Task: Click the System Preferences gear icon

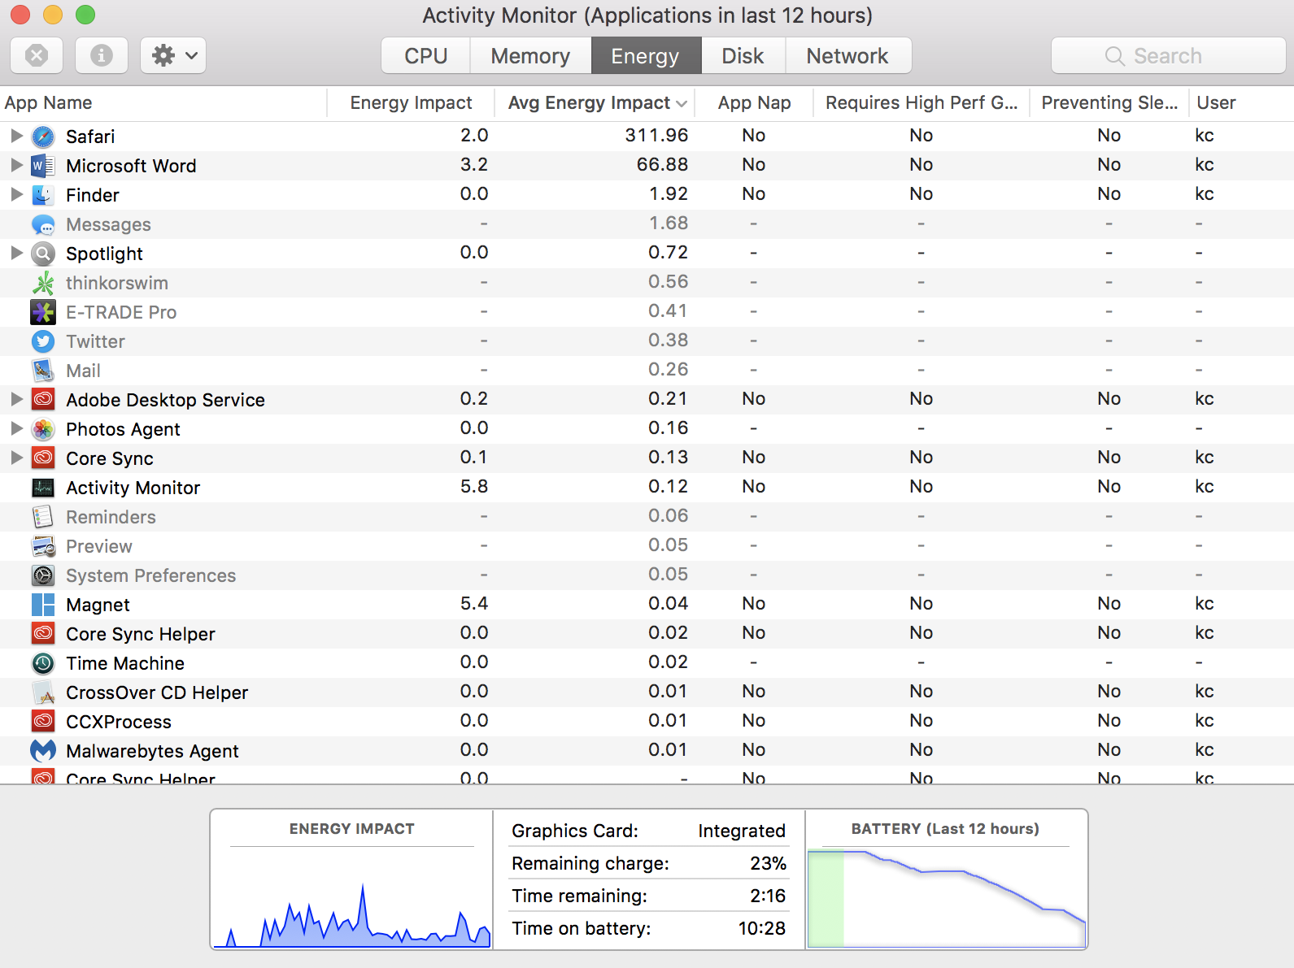Action: tap(43, 575)
